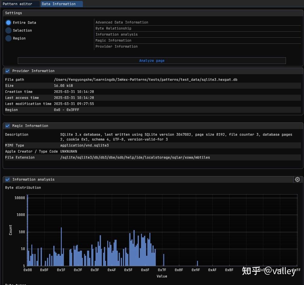This screenshot has width=304, height=285.
Task: Toggle Advanced Data Information entry
Action: [x=122, y=22]
